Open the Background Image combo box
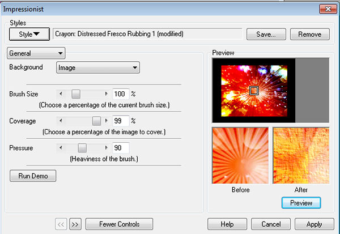 pos(98,68)
